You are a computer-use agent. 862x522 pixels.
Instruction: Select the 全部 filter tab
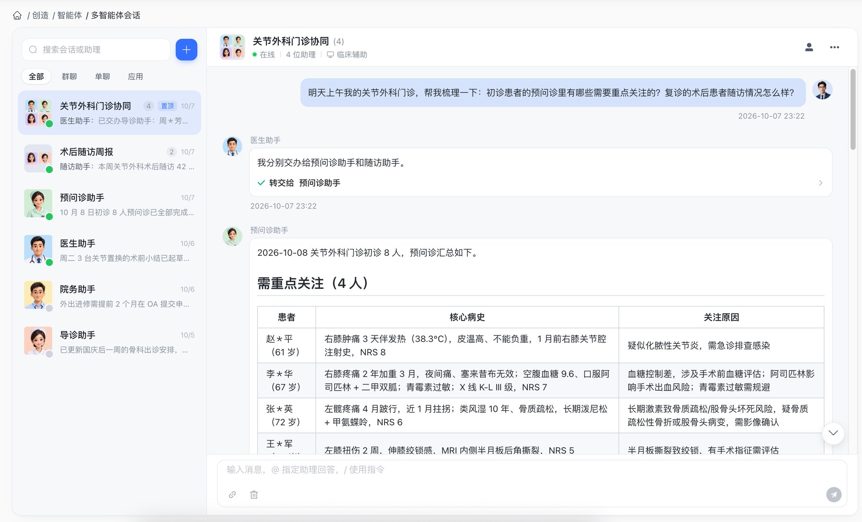(x=36, y=77)
